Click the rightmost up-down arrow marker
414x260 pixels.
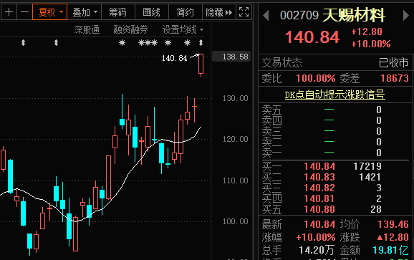[201, 42]
